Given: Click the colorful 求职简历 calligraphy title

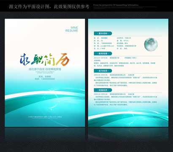Looking at the screenshot, I should coord(45,60).
